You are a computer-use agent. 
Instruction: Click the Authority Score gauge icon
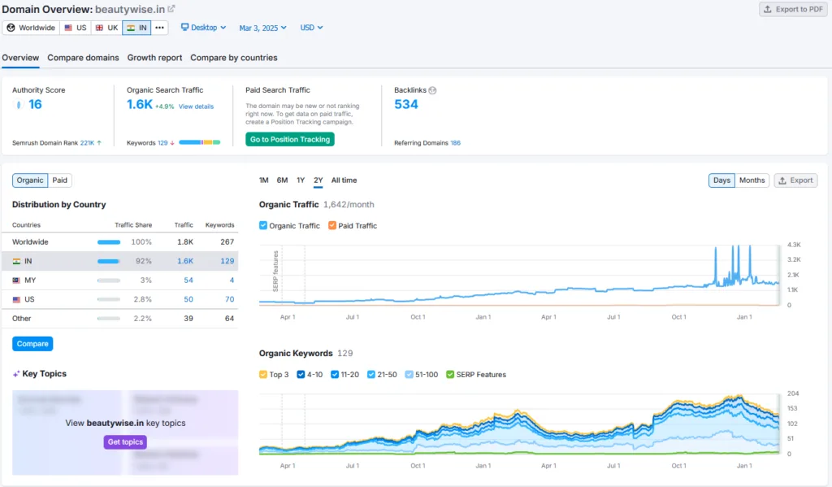[x=19, y=105]
